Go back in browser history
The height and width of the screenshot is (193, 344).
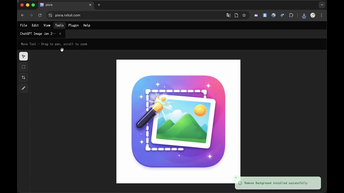pos(23,15)
